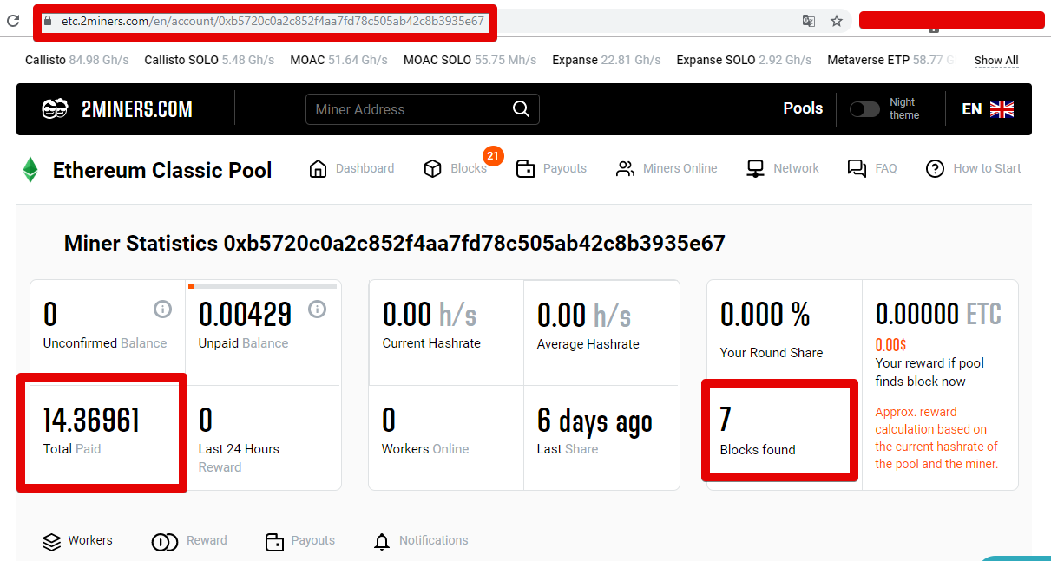Click the orange Approx. reward calculation note
Image resolution: width=1051 pixels, height=561 pixels.
pyautogui.click(x=936, y=438)
